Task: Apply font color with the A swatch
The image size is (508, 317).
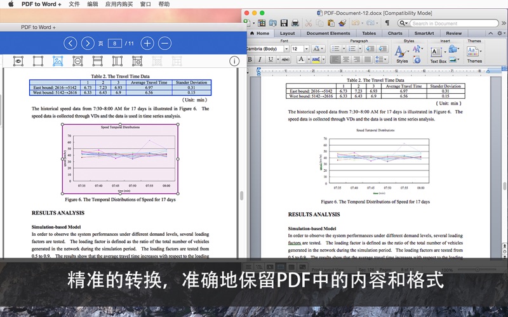Action: [x=301, y=60]
